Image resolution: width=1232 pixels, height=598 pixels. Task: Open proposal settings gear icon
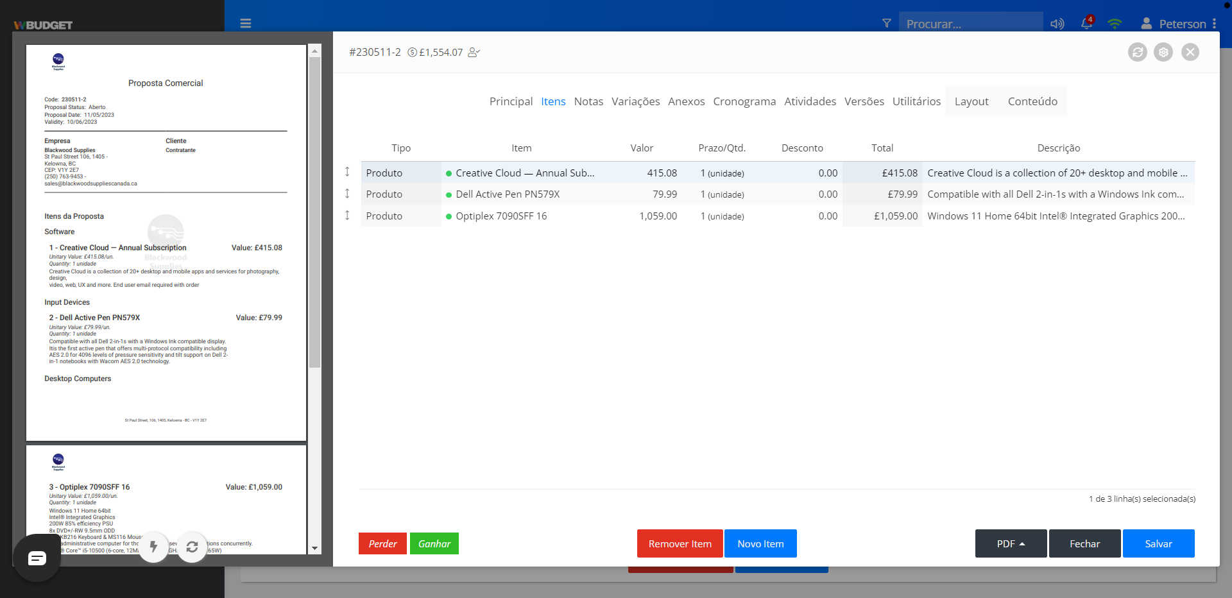tap(1163, 52)
